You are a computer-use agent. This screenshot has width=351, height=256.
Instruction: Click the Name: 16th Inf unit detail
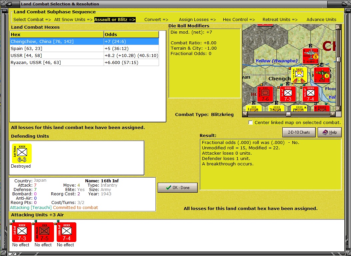pyautogui.click(x=102, y=181)
